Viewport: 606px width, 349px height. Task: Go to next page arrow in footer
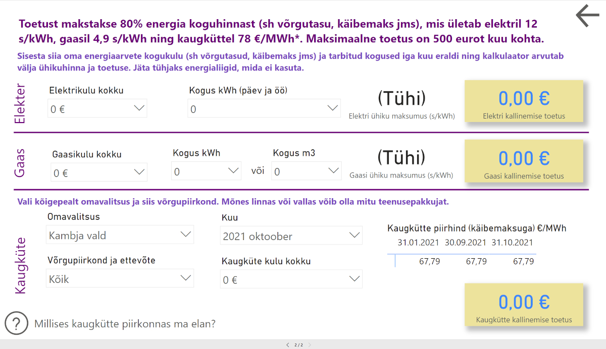coord(310,345)
